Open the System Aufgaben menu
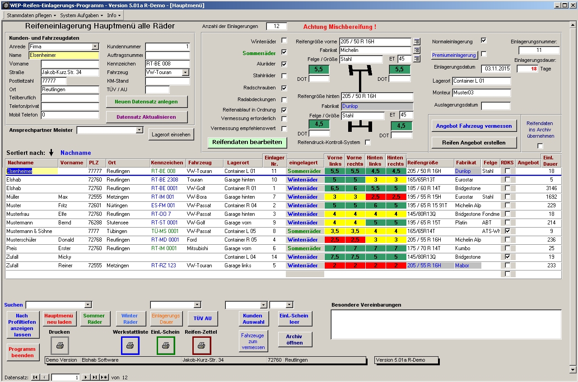Screen dimensions: 578x382 pos(81,15)
